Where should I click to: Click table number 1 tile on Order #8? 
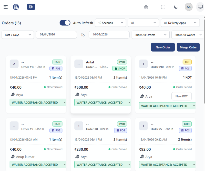pyautogui.click(x=79, y=126)
